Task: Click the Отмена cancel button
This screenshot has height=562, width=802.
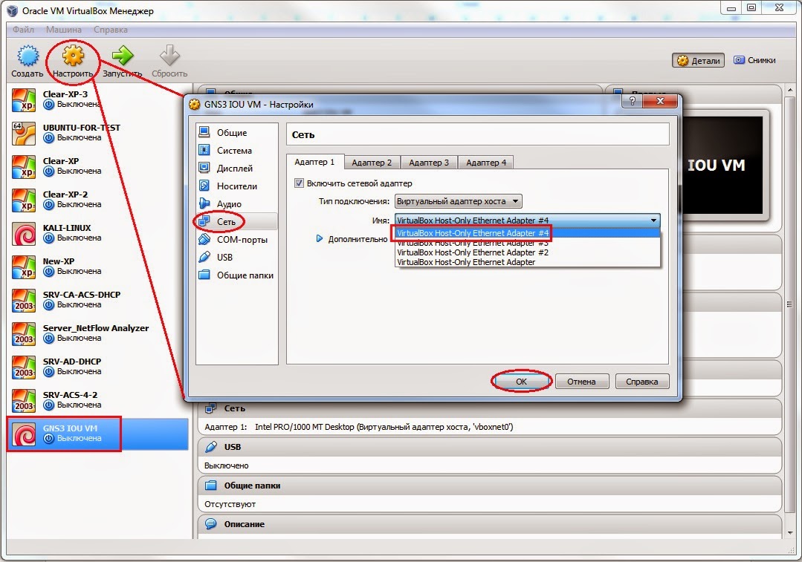Action: click(581, 382)
